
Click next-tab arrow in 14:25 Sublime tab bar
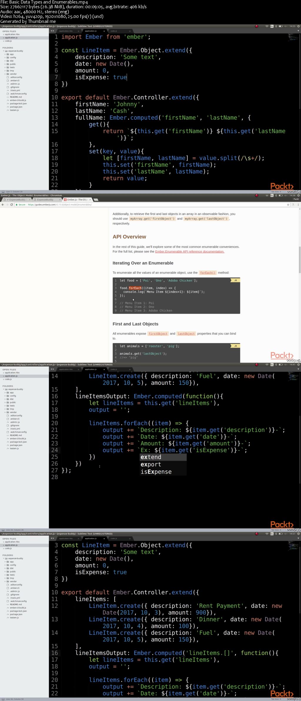coord(53,31)
